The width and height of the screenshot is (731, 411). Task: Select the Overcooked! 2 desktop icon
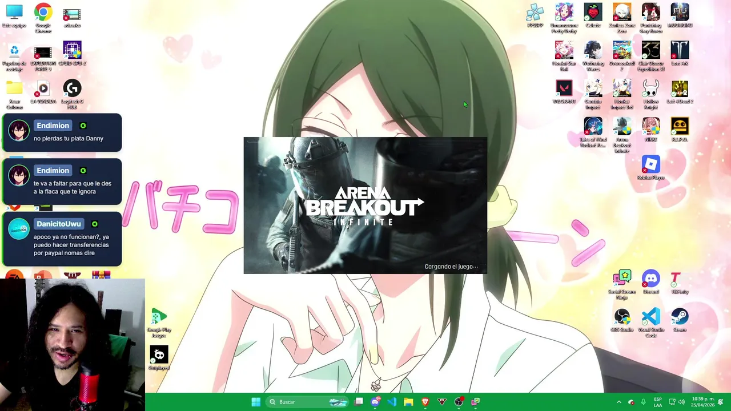pyautogui.click(x=622, y=56)
